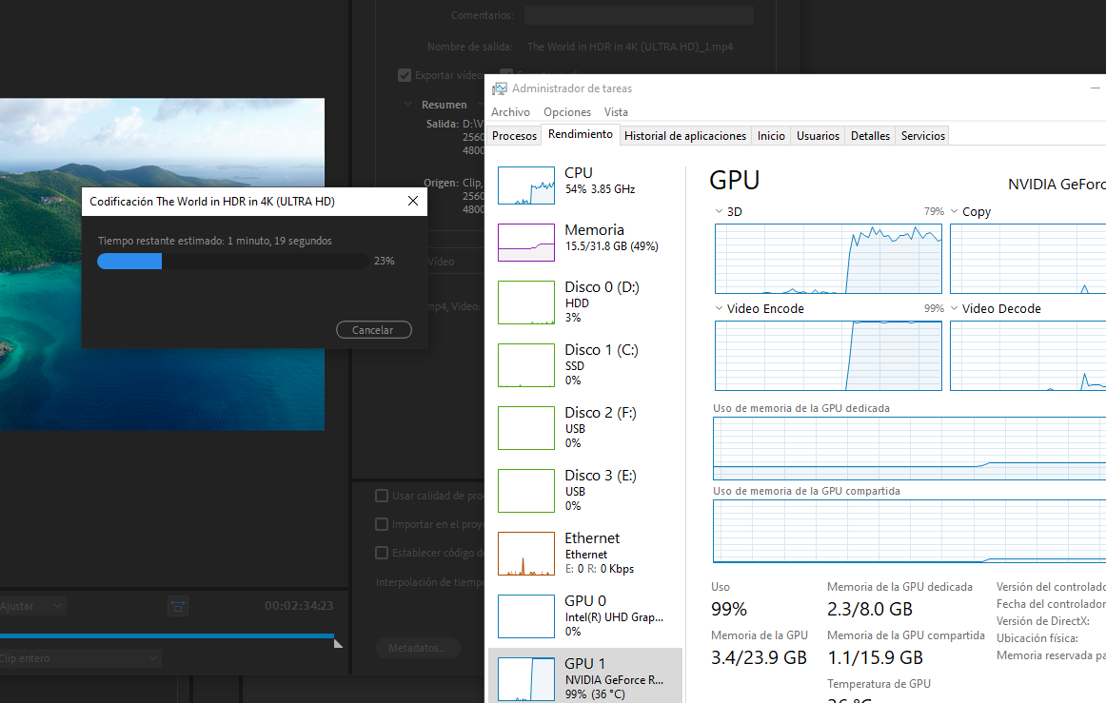Image resolution: width=1106 pixels, height=703 pixels.
Task: Click the blue encoding progress bar
Action: click(232, 262)
